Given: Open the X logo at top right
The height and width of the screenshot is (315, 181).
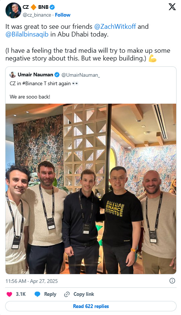Looking at the screenshot, I should [x=172, y=7].
